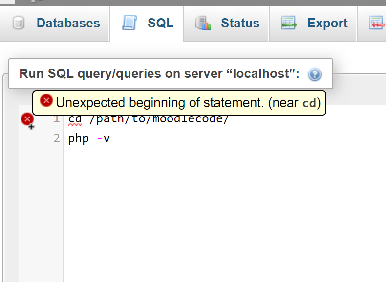Image resolution: width=386 pixels, height=282 pixels.
Task: Click the underlined 'cd' on line 1
Action: pos(75,119)
